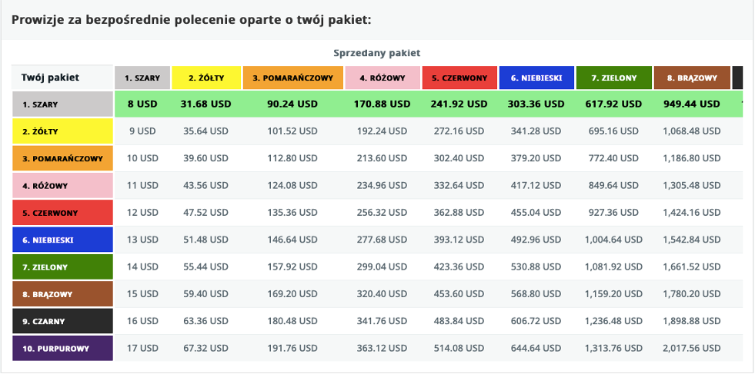
Task: Select the 6. NIEBIESKI row label
Action: [62, 240]
